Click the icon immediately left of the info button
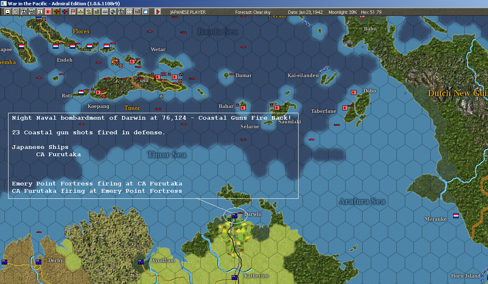488x284 pixels. (x=32, y=12)
